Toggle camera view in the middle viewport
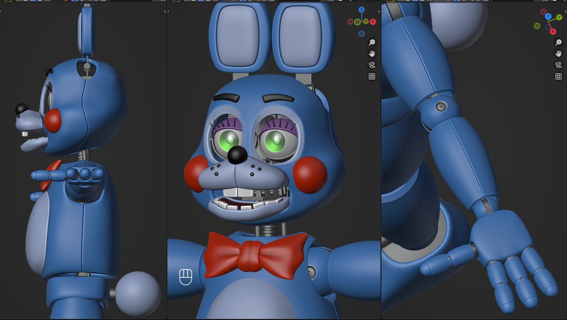Image resolution: width=567 pixels, height=320 pixels. click(x=372, y=65)
